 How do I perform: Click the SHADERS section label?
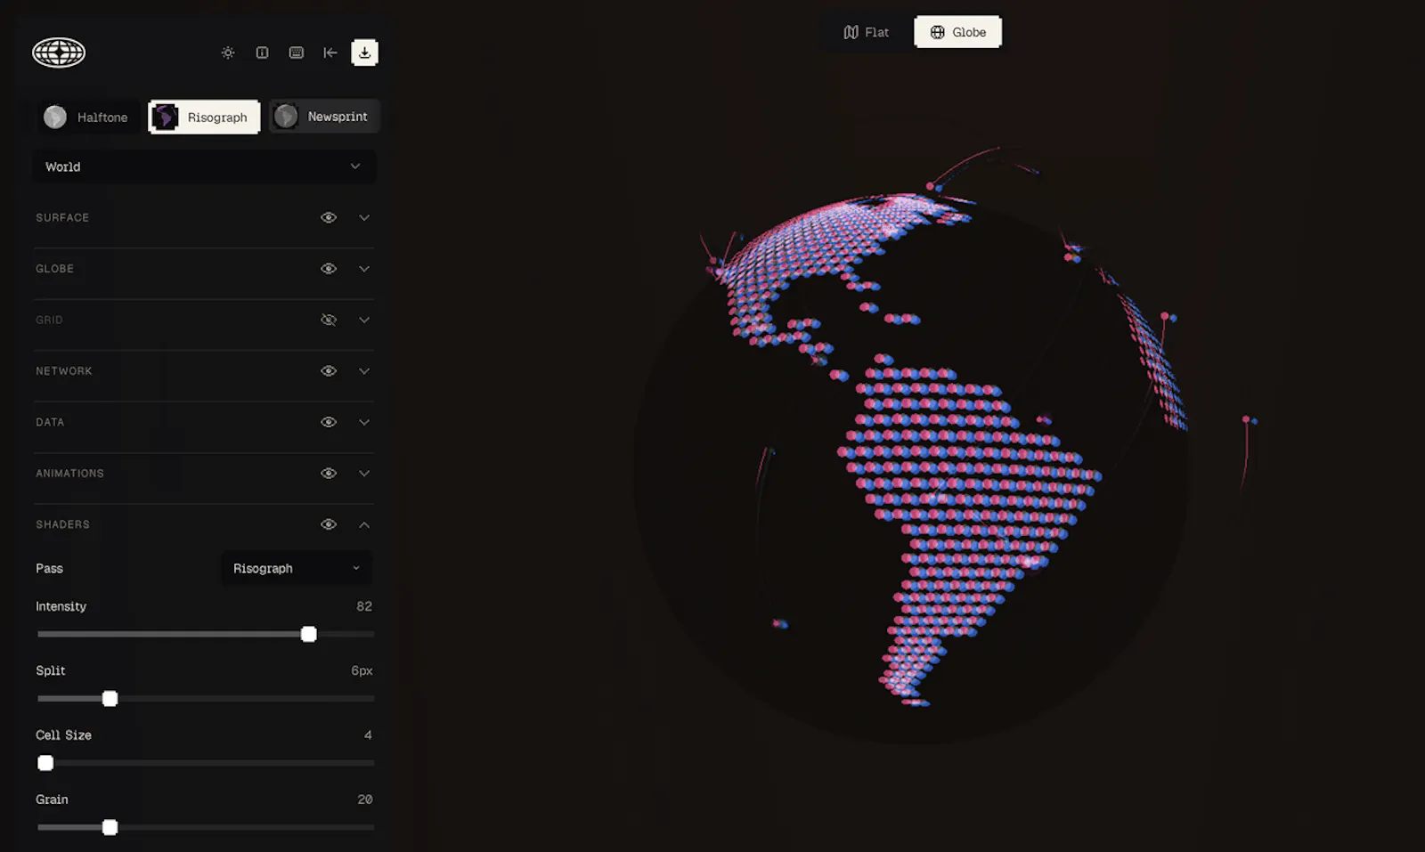(62, 524)
